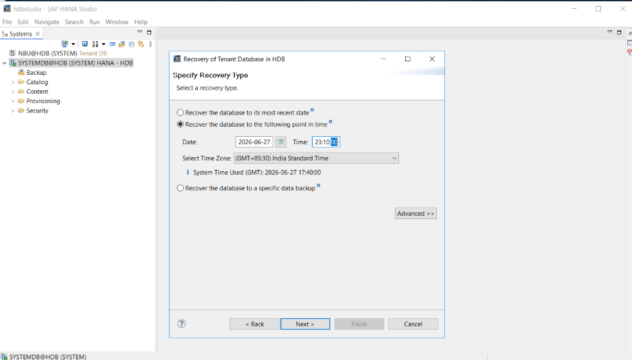The height and width of the screenshot is (360, 632).
Task: Click the info icon after most recent state
Action: (312, 110)
